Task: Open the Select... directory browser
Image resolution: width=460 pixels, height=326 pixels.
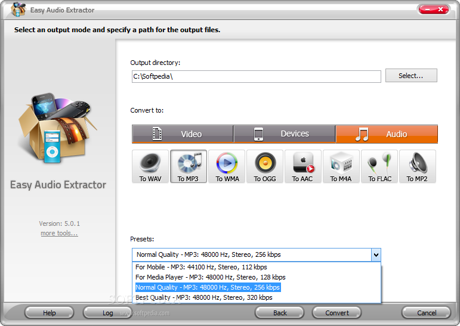Action: pos(411,76)
